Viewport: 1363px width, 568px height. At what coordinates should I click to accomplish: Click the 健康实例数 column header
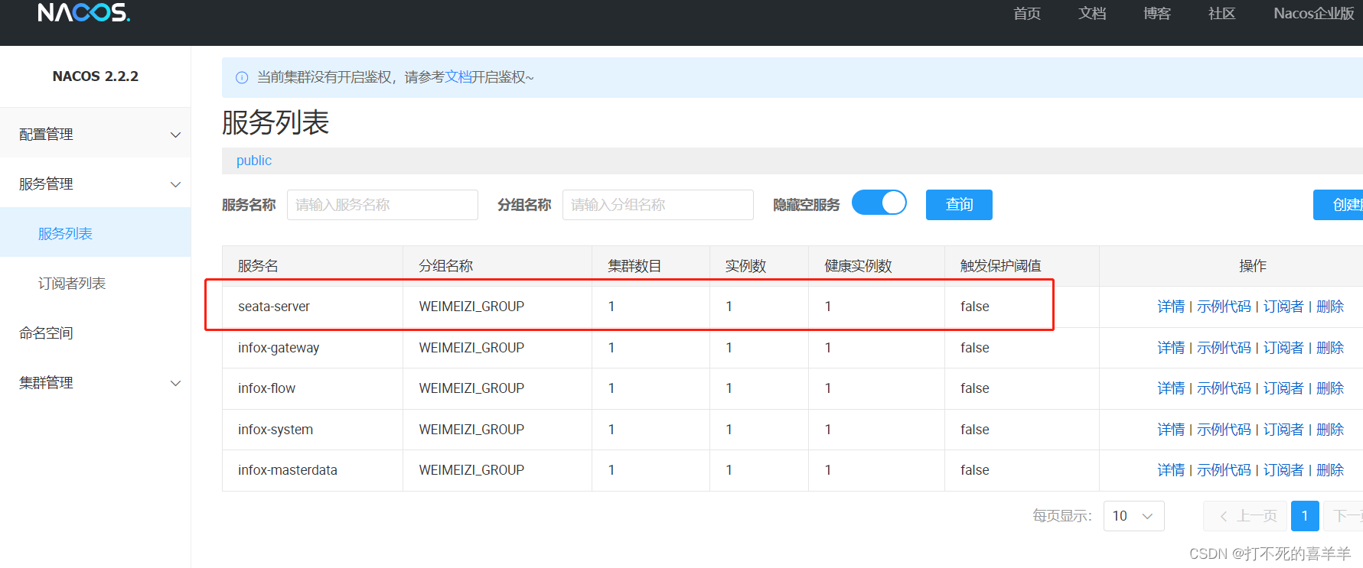coord(858,266)
